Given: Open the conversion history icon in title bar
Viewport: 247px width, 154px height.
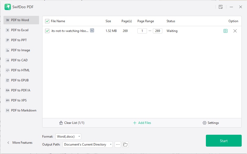Looking at the screenshot, I should click(221, 7).
